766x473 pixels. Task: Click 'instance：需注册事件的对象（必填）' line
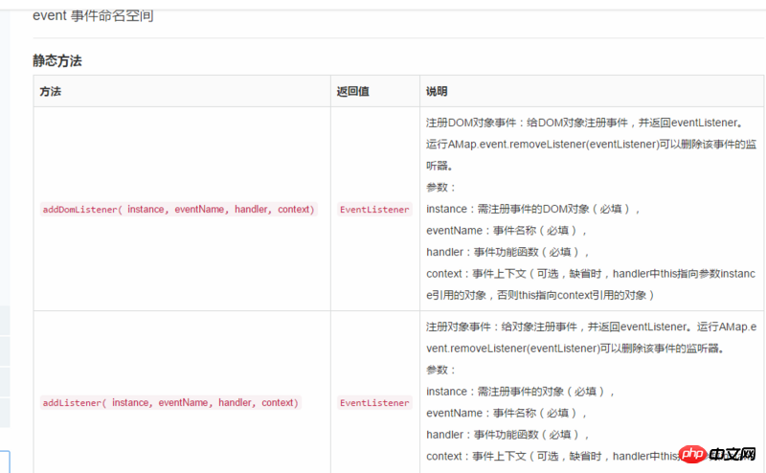520,392
